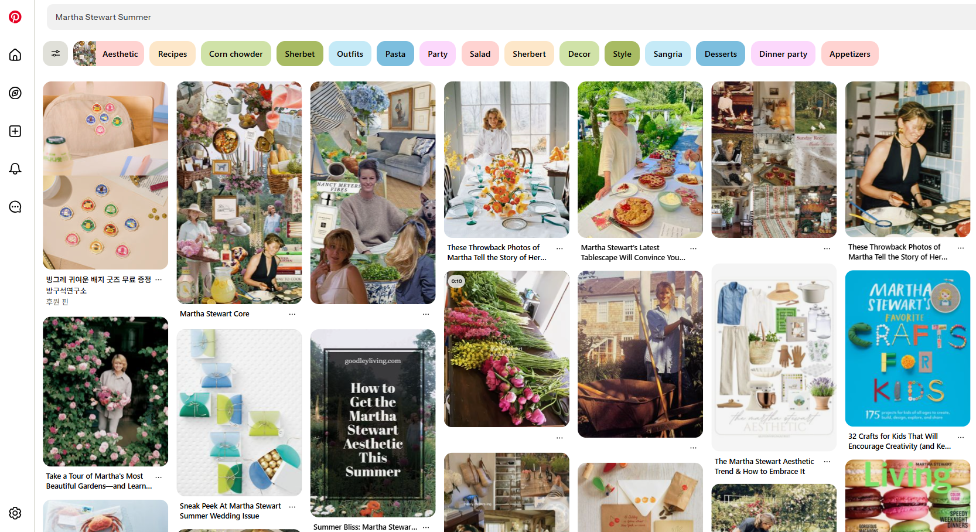Go to the Home feed icon
The image size is (976, 532).
click(15, 54)
